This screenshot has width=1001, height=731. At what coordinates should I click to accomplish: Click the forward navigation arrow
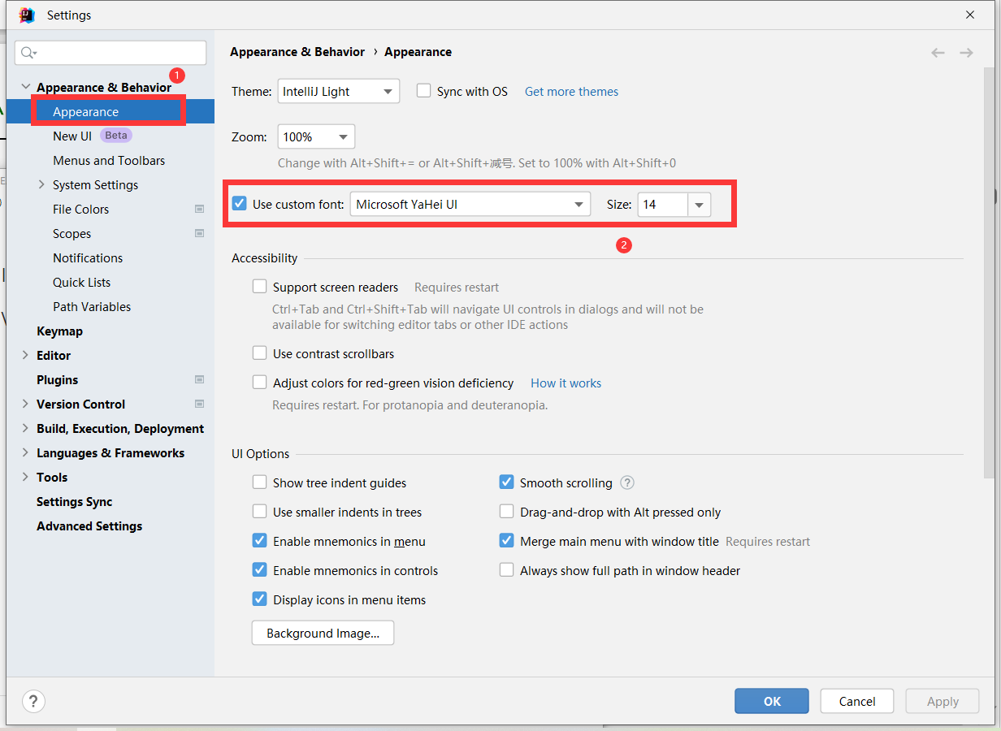click(966, 53)
